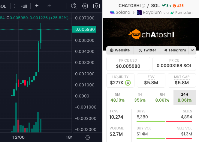This screenshot has width=199, height=142.
Task: Undo the last chart action
Action: pos(37,6)
